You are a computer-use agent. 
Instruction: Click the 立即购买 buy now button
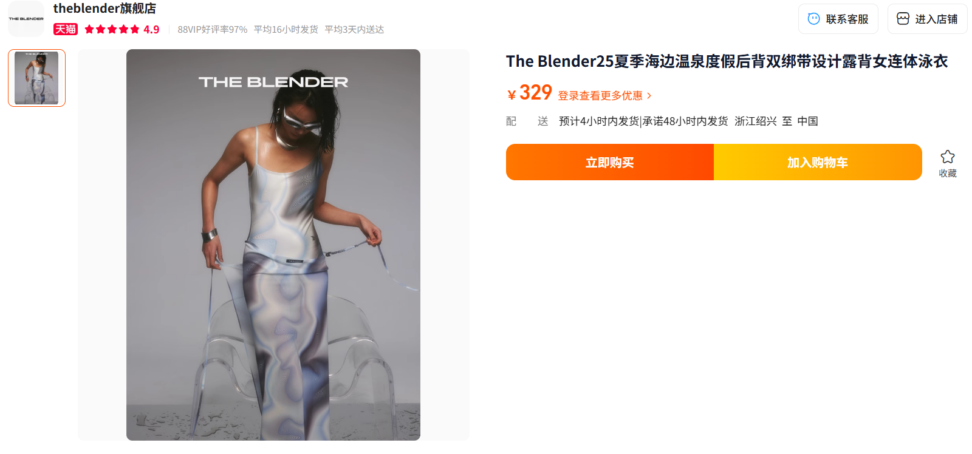[x=610, y=162]
